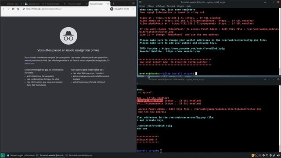The image size is (281, 158).
Task: Click the top terminal's vertical scrollbar
Action: tap(280, 41)
